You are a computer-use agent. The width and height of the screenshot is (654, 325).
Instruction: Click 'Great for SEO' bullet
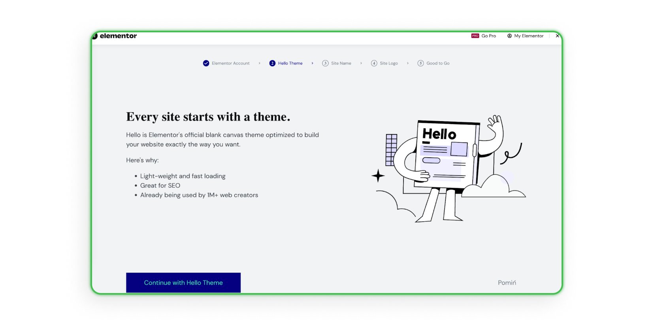(160, 186)
